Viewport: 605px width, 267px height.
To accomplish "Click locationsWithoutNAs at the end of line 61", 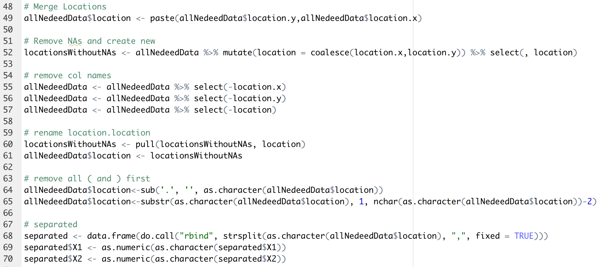I will (196, 156).
